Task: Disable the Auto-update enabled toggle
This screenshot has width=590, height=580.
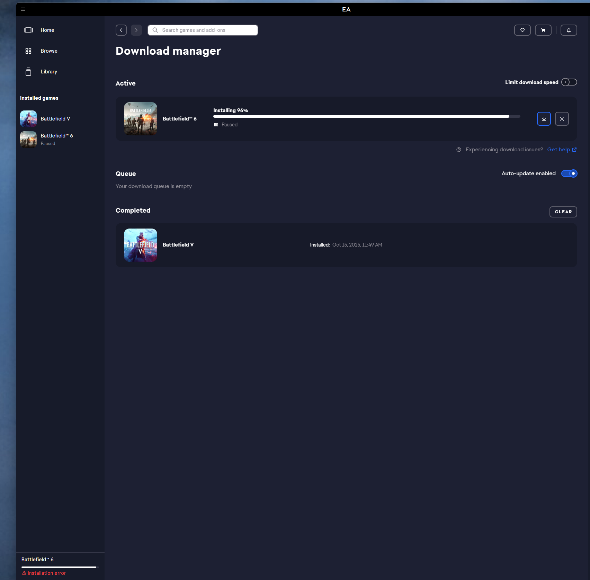Action: point(569,173)
